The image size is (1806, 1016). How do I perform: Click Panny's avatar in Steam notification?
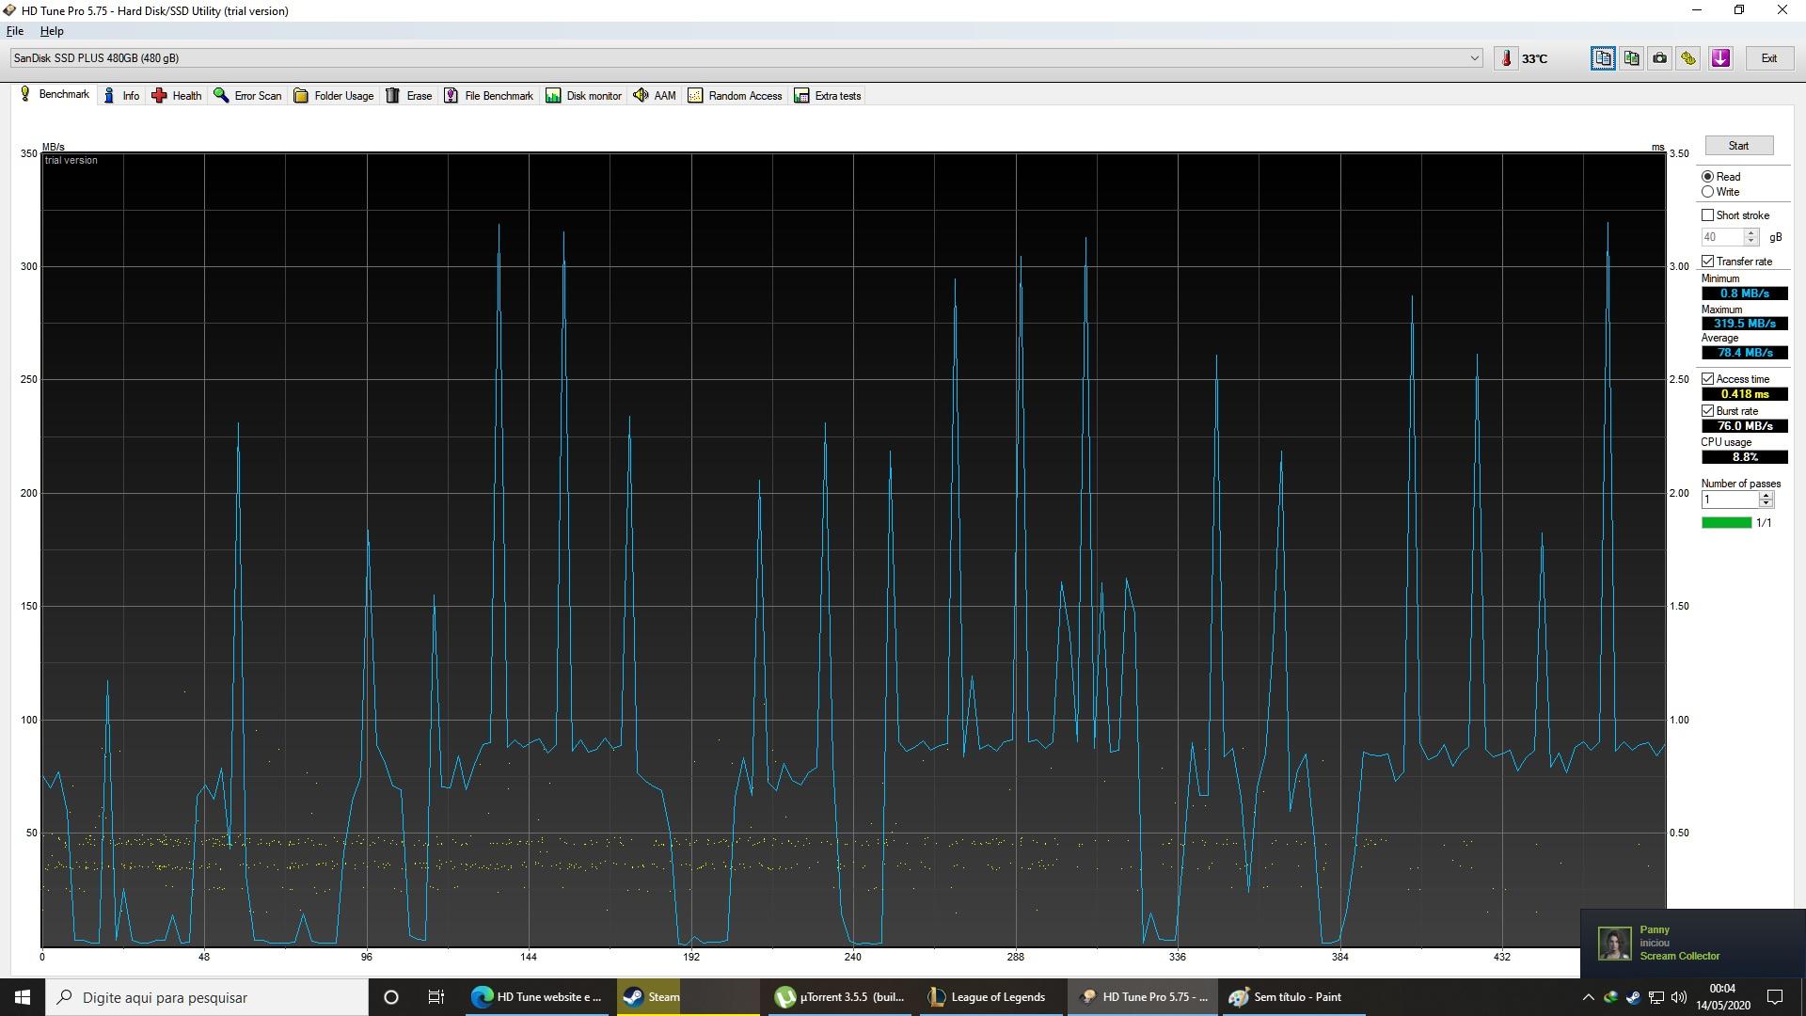1614,944
